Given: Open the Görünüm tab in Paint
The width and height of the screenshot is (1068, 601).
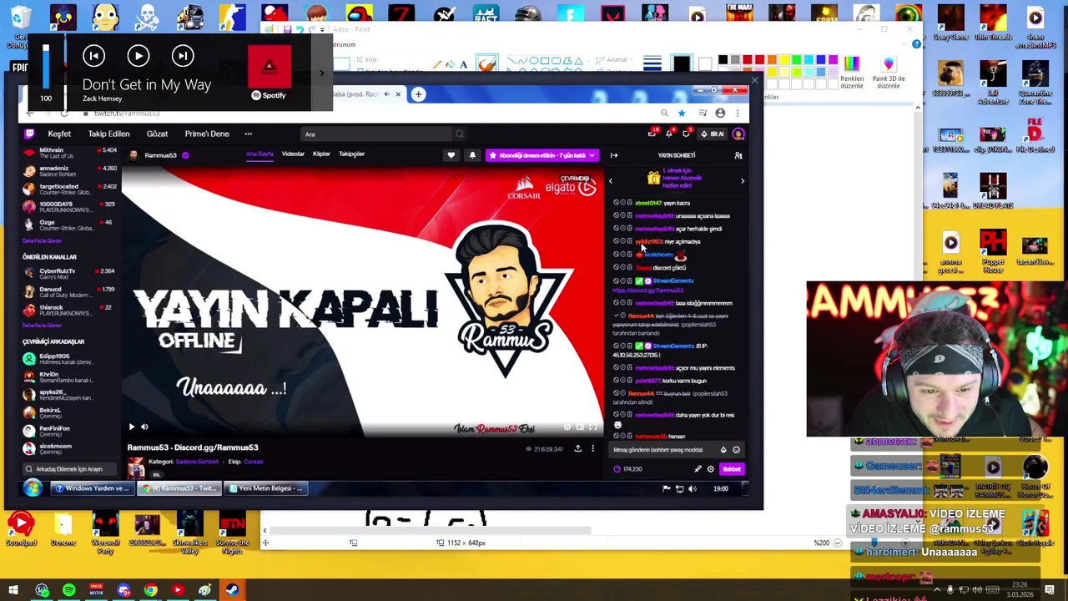Looking at the screenshot, I should pyautogui.click(x=343, y=44).
